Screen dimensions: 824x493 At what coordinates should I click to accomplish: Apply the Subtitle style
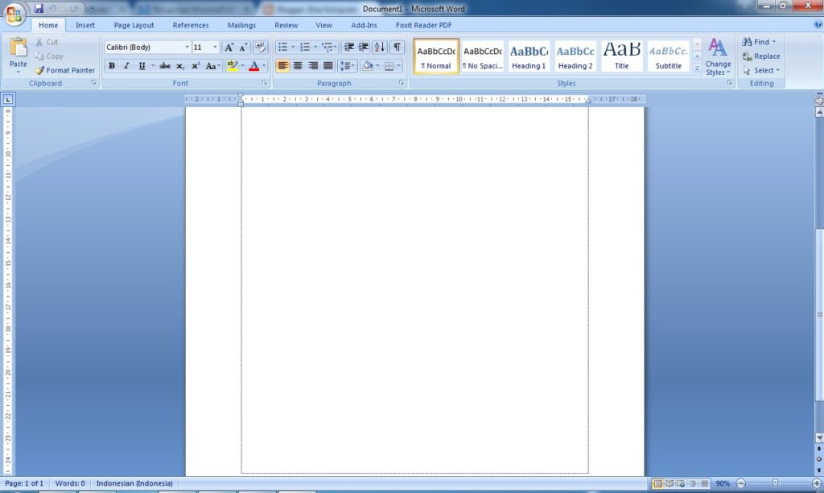[668, 56]
